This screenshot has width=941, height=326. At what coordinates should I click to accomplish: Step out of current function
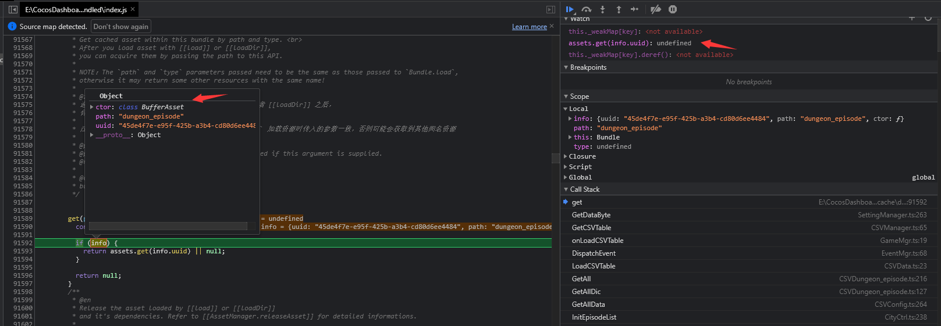pyautogui.click(x=619, y=9)
